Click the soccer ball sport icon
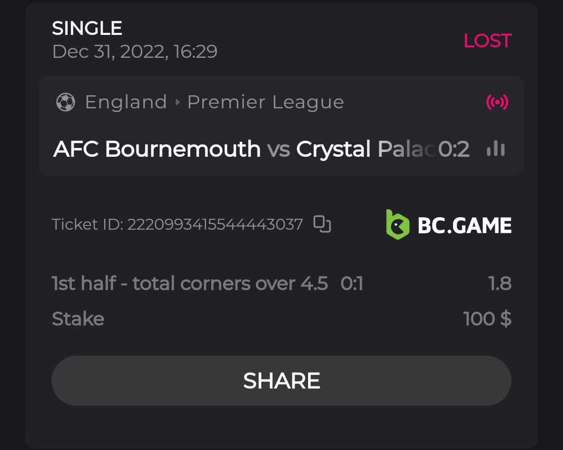563x450 pixels. [65, 102]
